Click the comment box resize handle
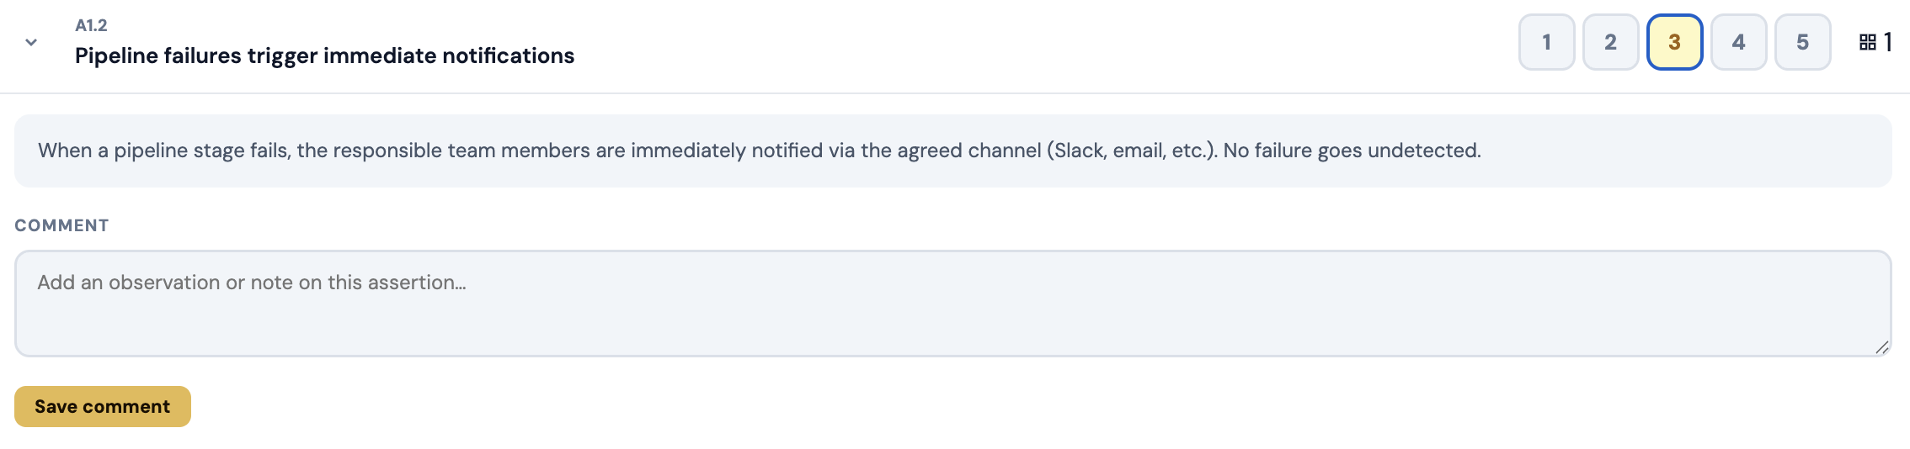 1881,346
